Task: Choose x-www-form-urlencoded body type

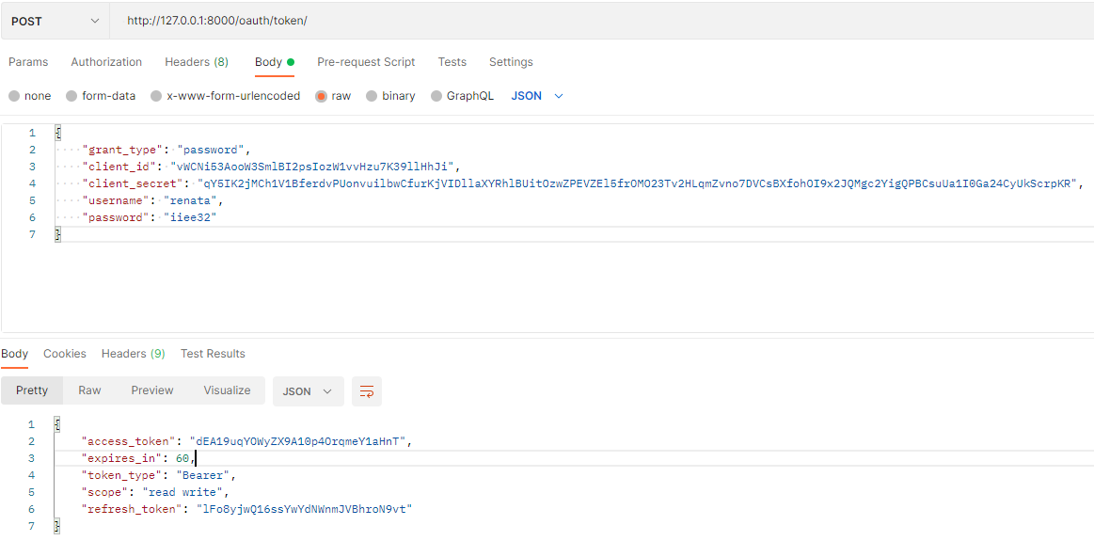Action: [226, 96]
